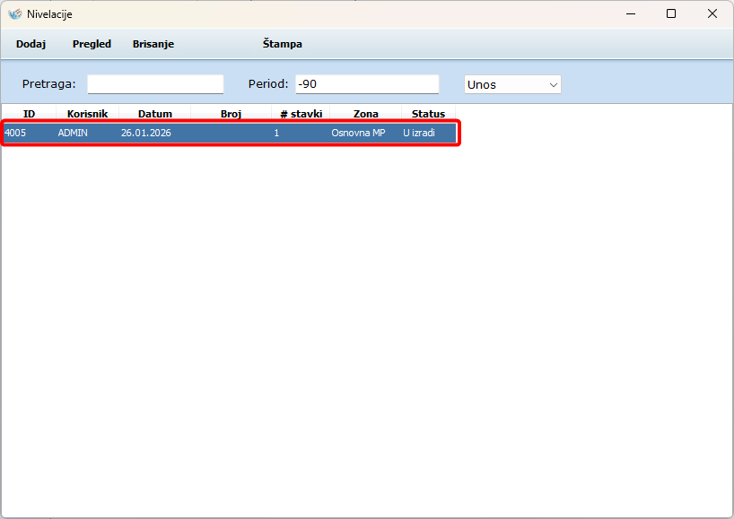This screenshot has width=734, height=519.
Task: Sort the list by Status column
Action: tap(428, 114)
